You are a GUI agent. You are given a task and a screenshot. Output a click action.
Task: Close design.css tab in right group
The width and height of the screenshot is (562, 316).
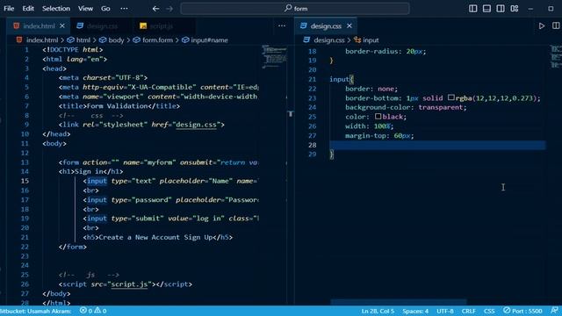pyautogui.click(x=349, y=25)
